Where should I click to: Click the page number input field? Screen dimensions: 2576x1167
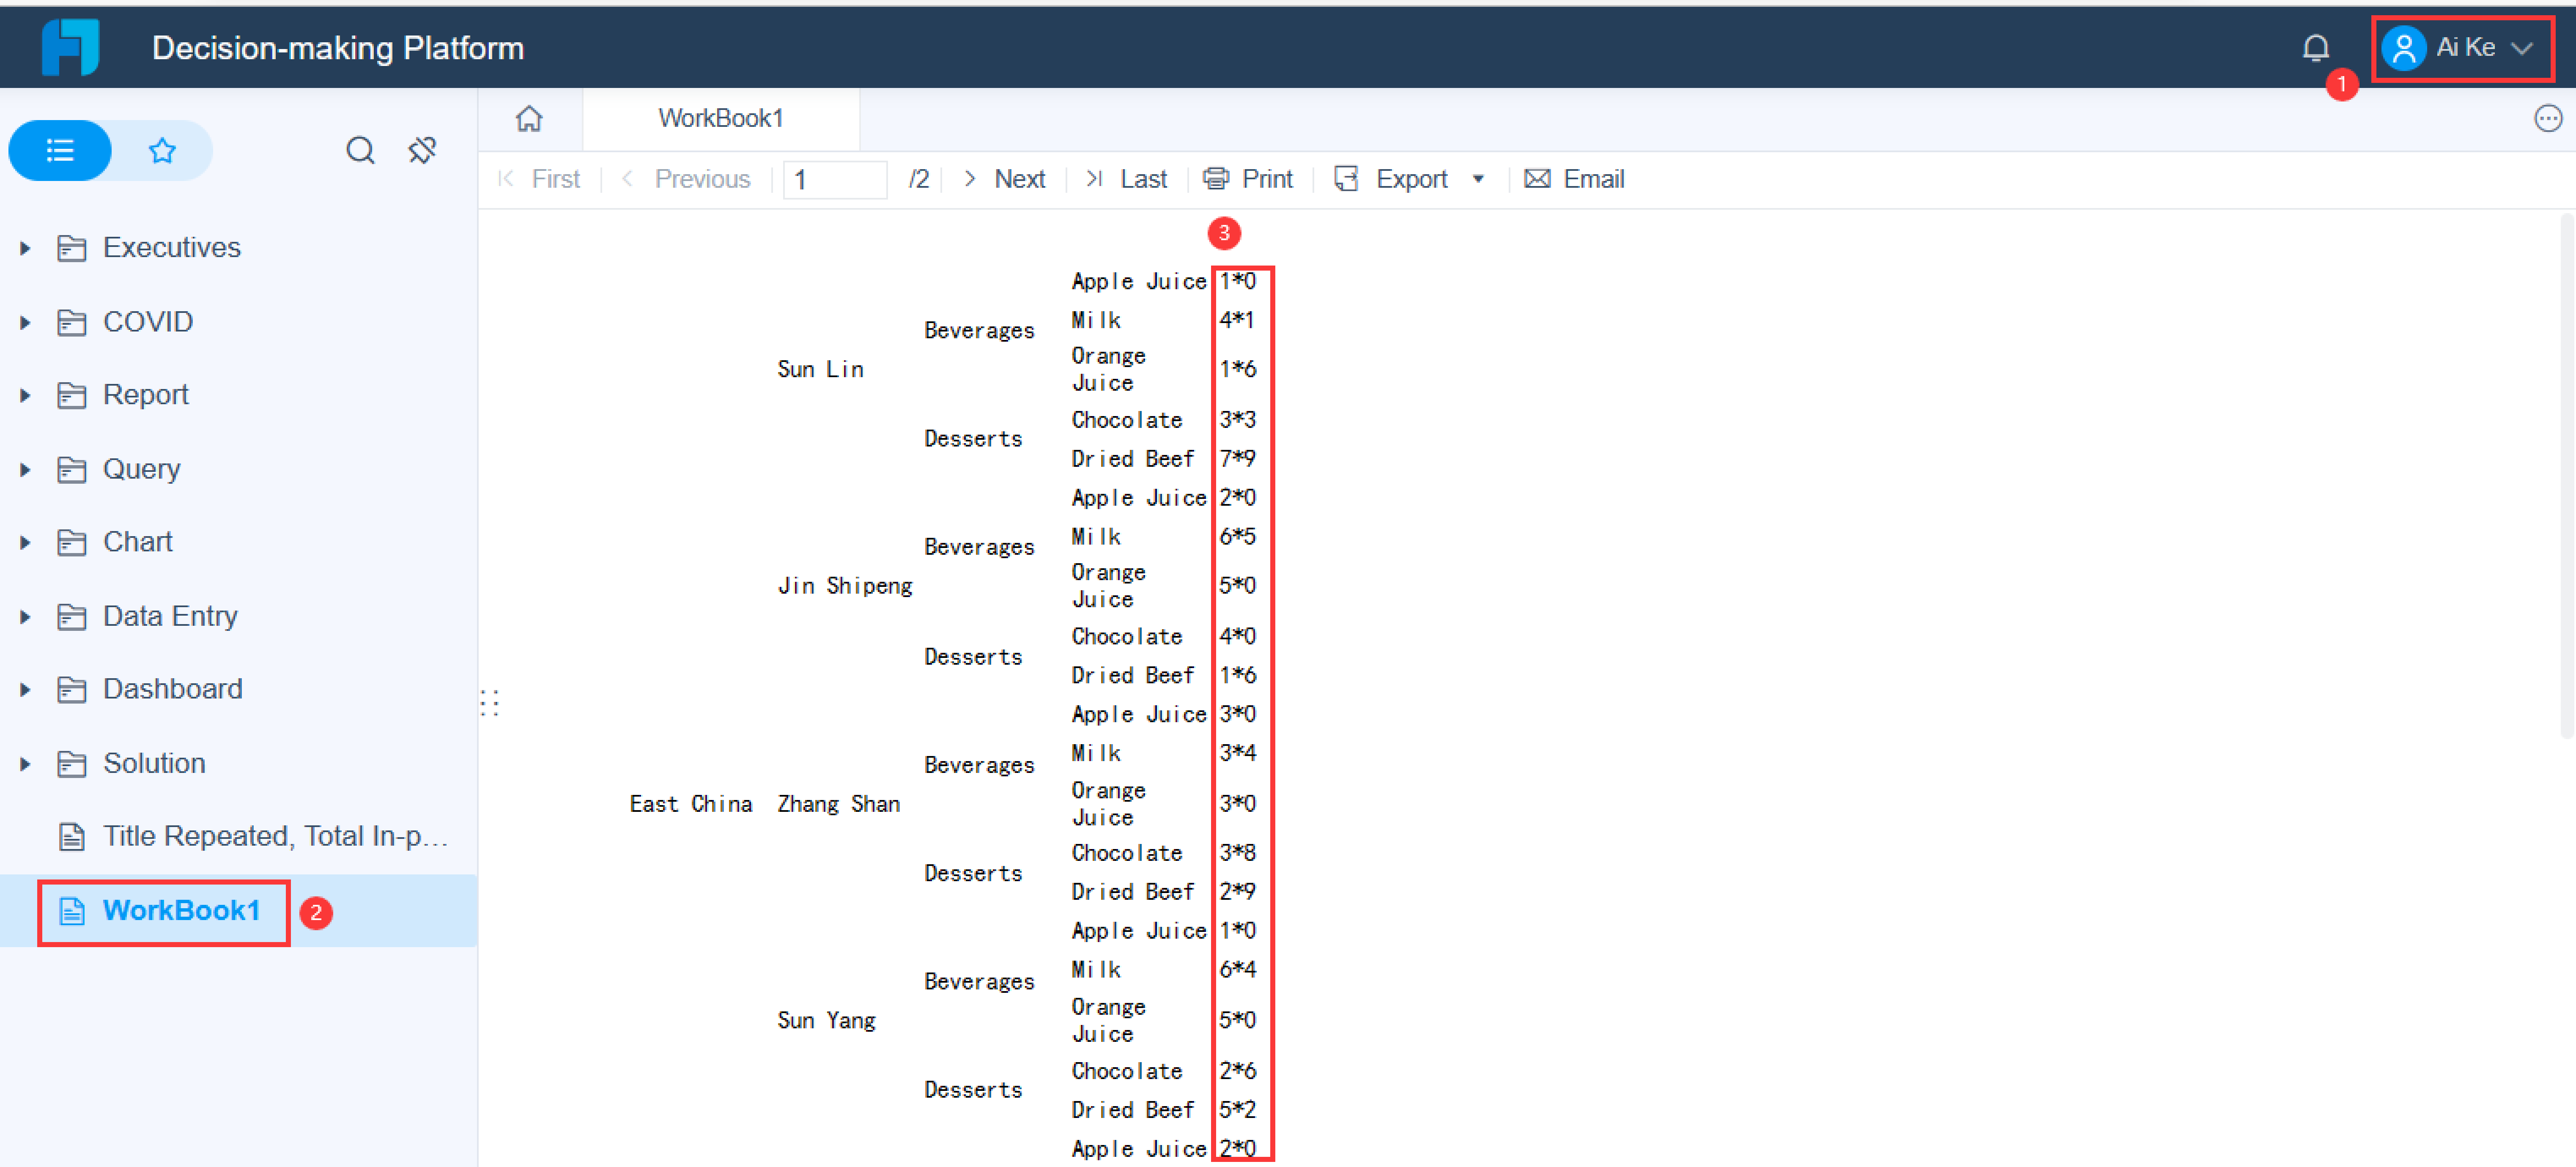pyautogui.click(x=835, y=180)
